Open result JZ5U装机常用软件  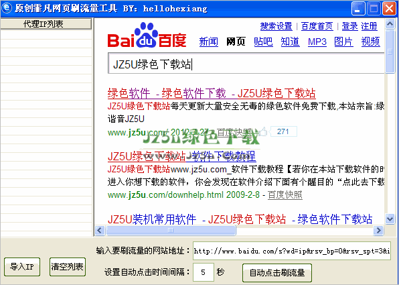point(240,219)
